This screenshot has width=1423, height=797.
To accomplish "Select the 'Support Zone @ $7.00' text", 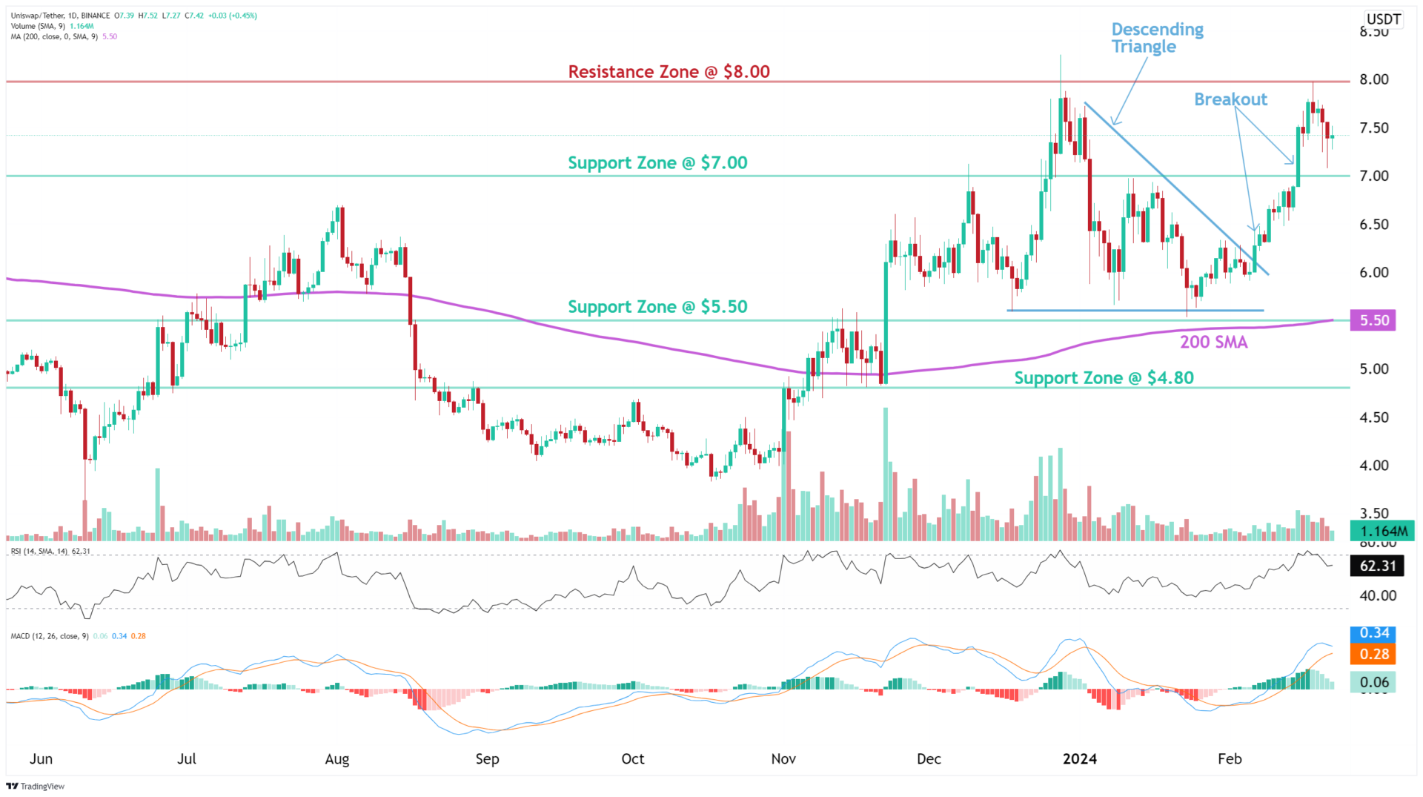I will pos(657,163).
